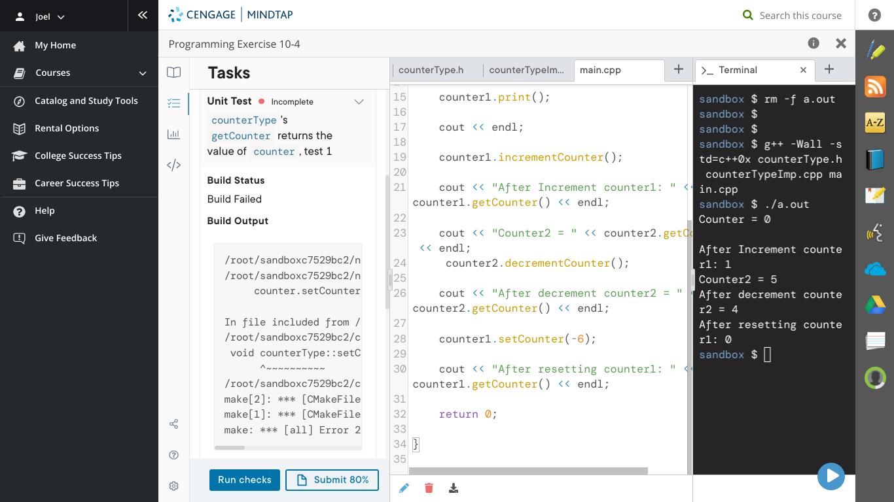The image size is (894, 502).
Task: Click the share icon in the sidebar
Action: coord(173,424)
